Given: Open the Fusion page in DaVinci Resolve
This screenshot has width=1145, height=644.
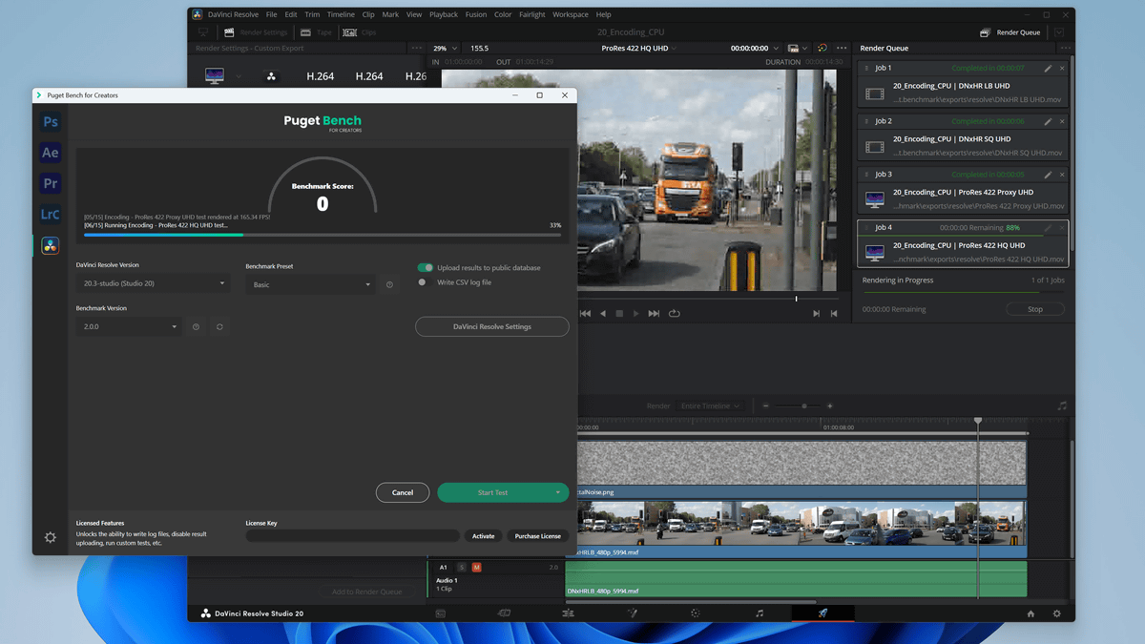Looking at the screenshot, I should tap(633, 613).
